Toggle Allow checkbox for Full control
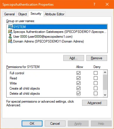The width and height of the screenshot is (114, 129). pyautogui.click(x=78, y=73)
